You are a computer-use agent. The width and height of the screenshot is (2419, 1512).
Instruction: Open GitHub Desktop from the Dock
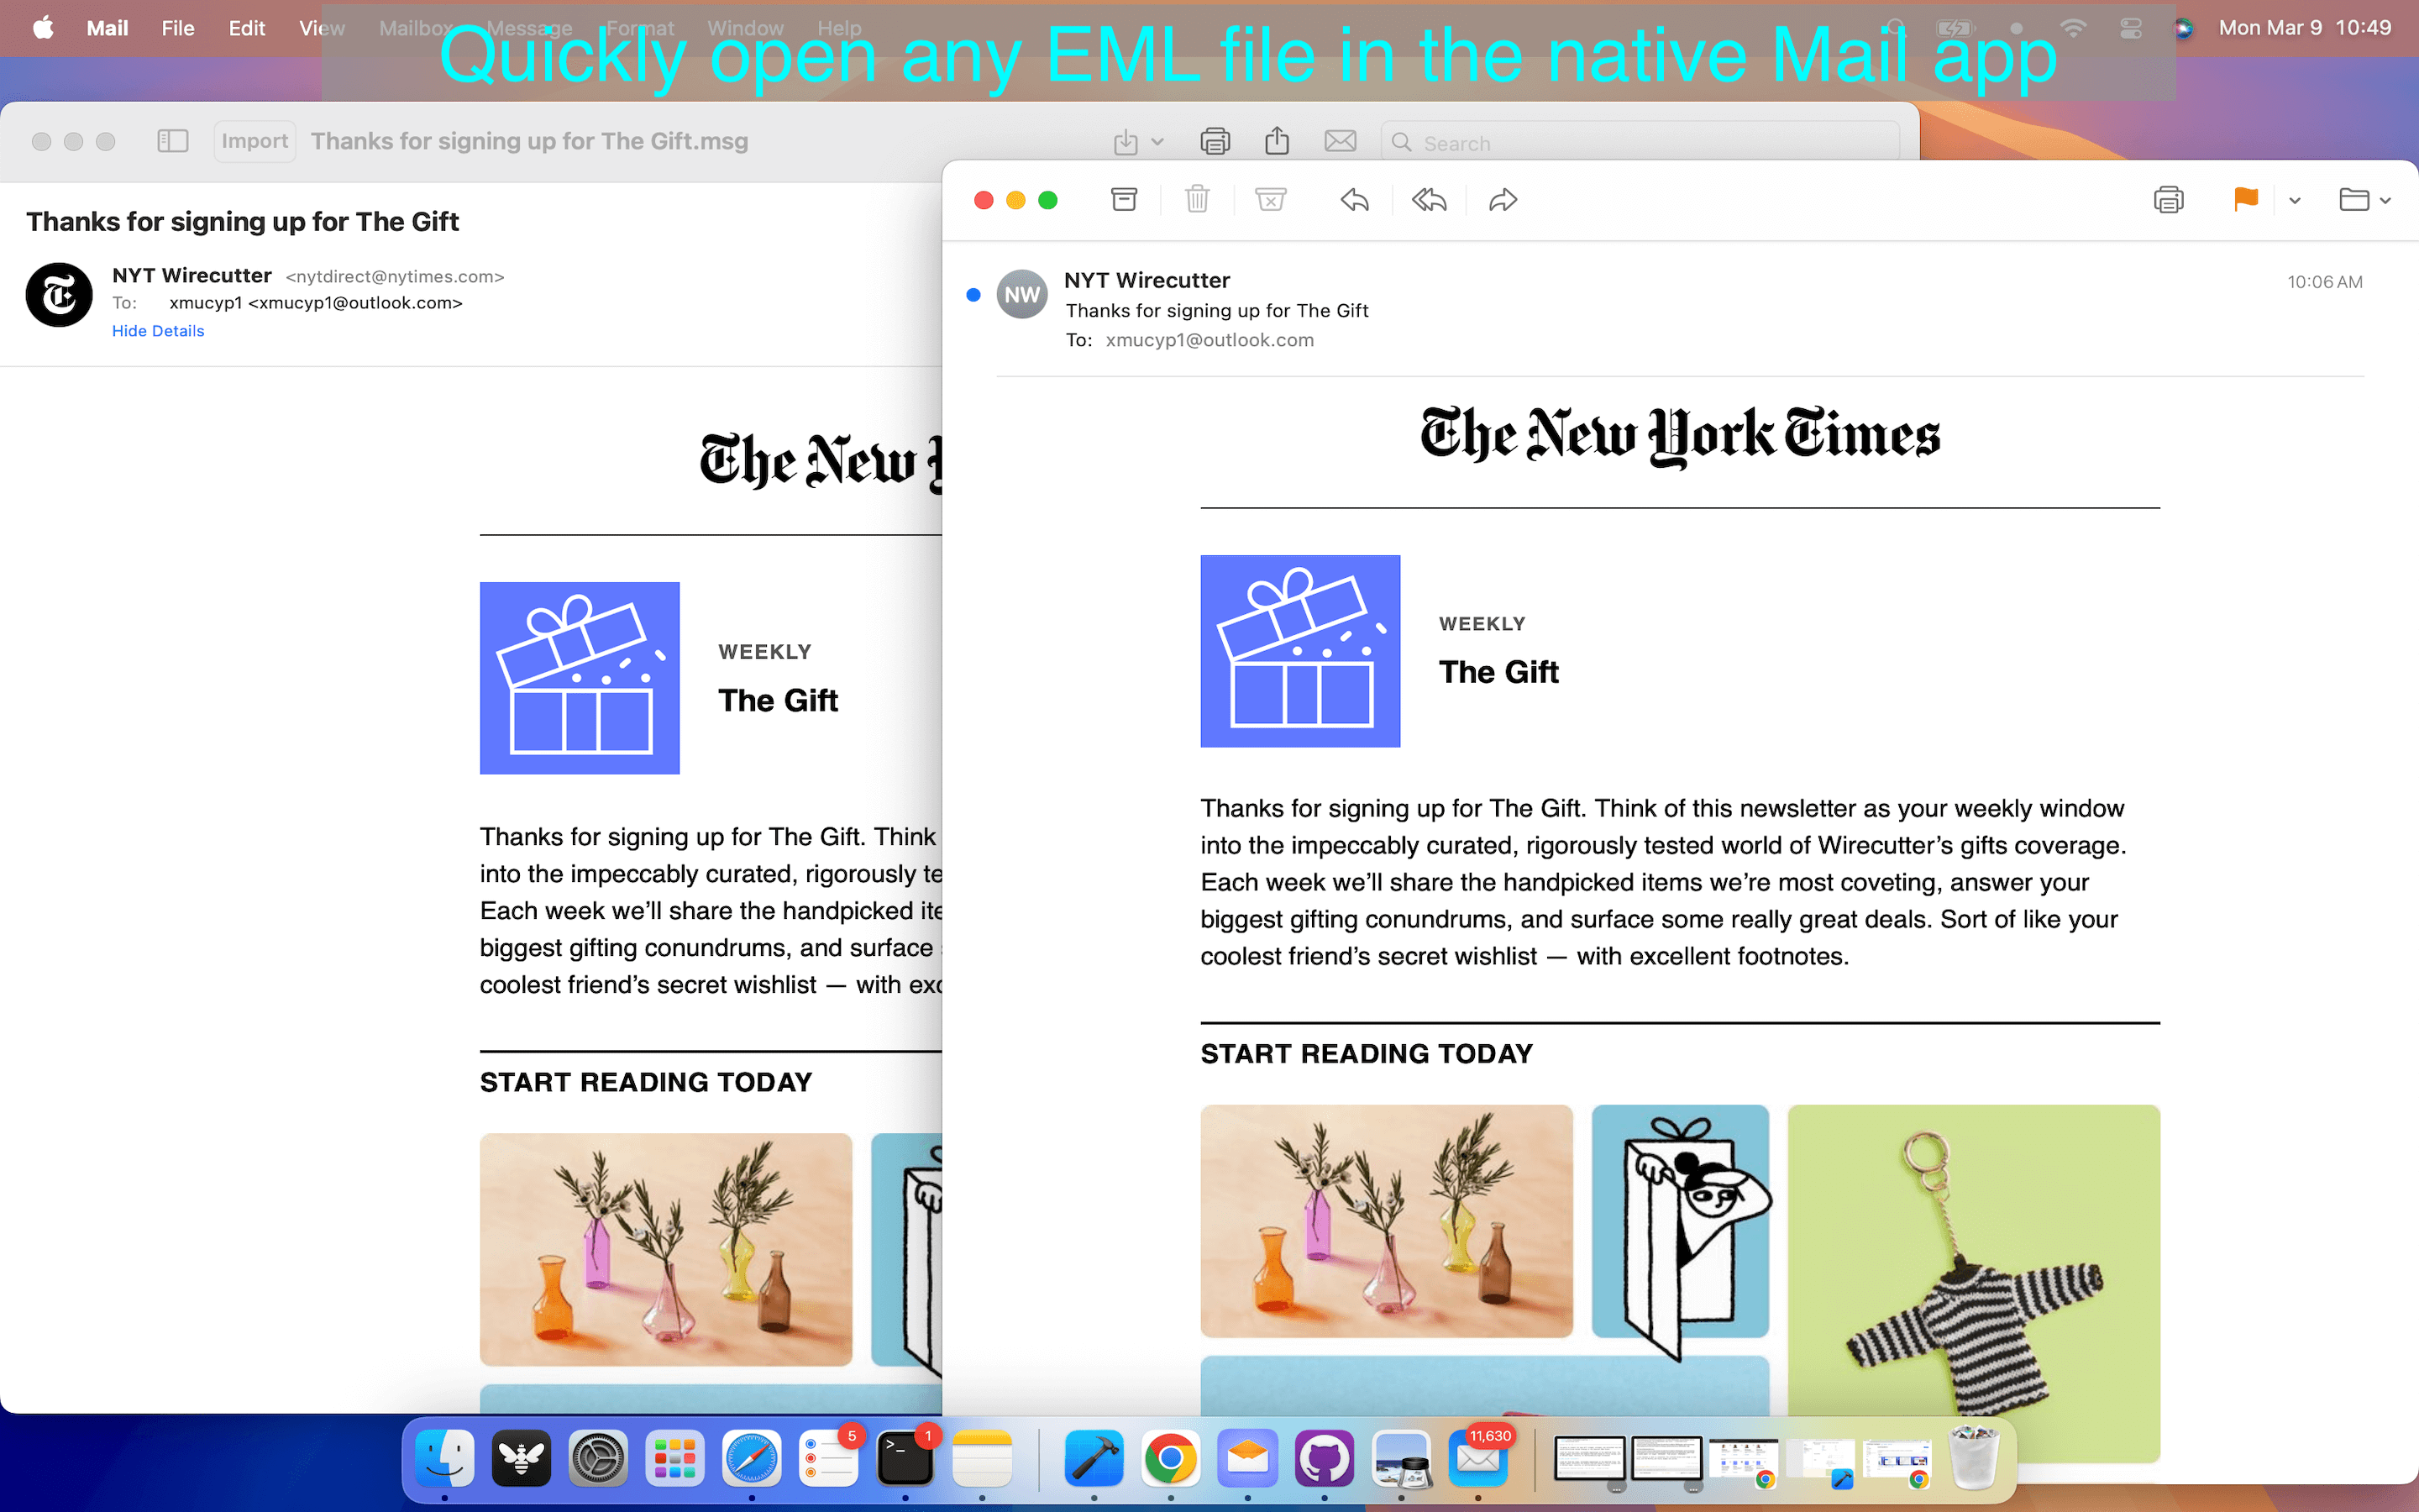1325,1459
